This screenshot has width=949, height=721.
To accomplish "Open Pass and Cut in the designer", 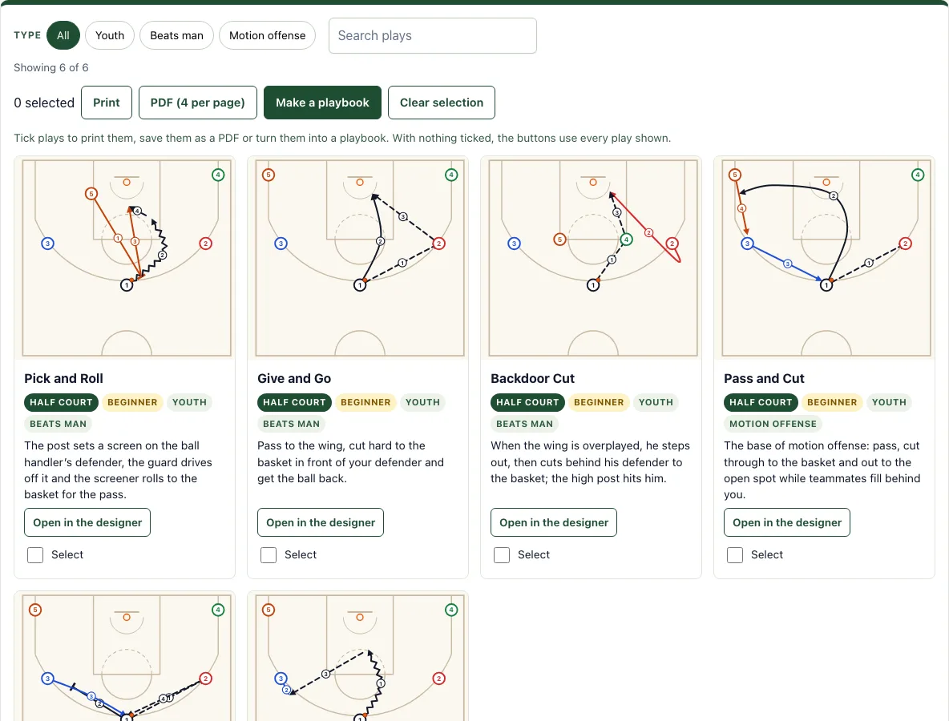I will (787, 522).
